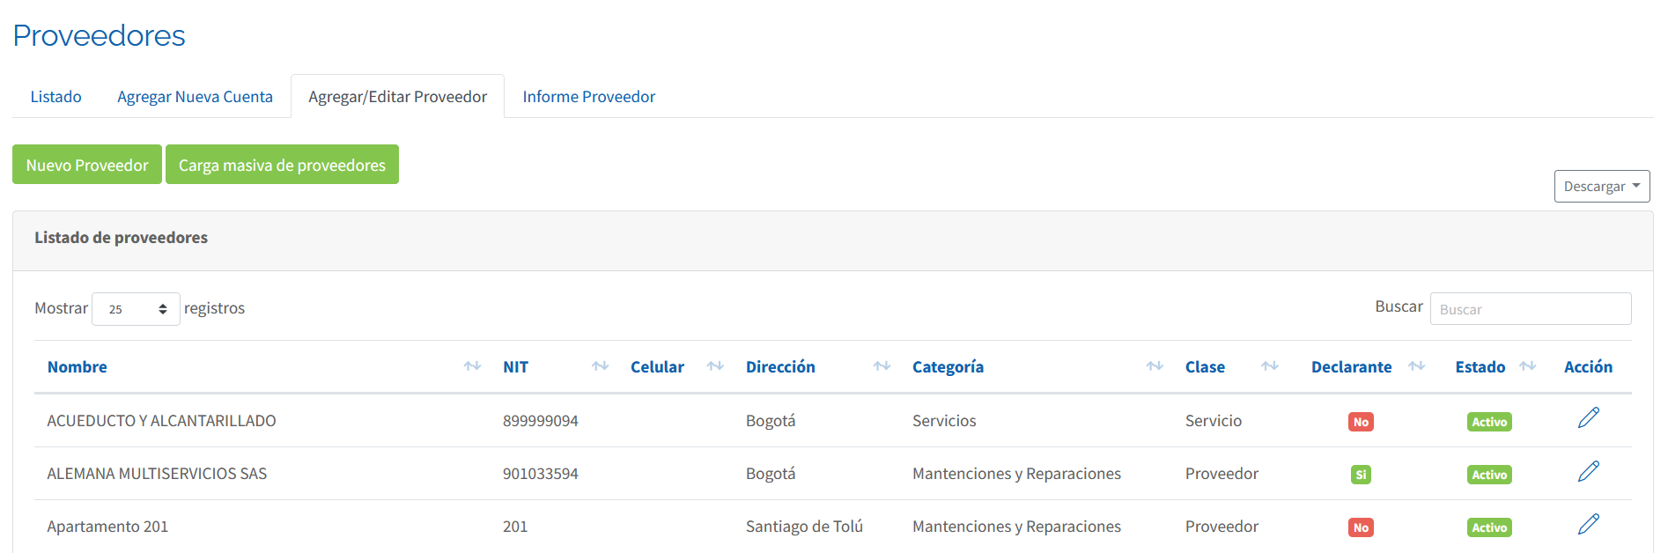
Task: Edit ACUEDUCTO Y ALCANTARILLADO with pencil icon
Action: coord(1588,418)
